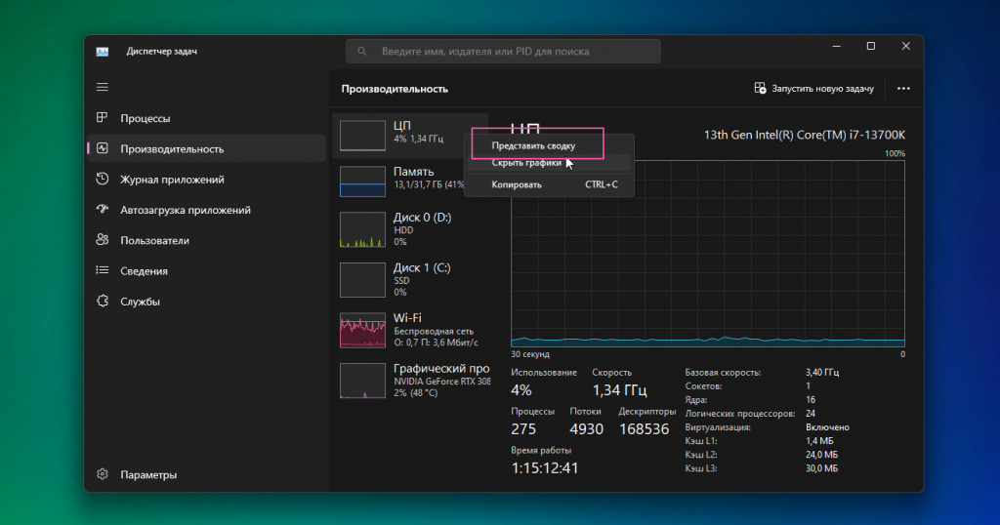Choose 'Представить сводку' in context menu
The height and width of the screenshot is (525, 1000).
[x=533, y=145]
